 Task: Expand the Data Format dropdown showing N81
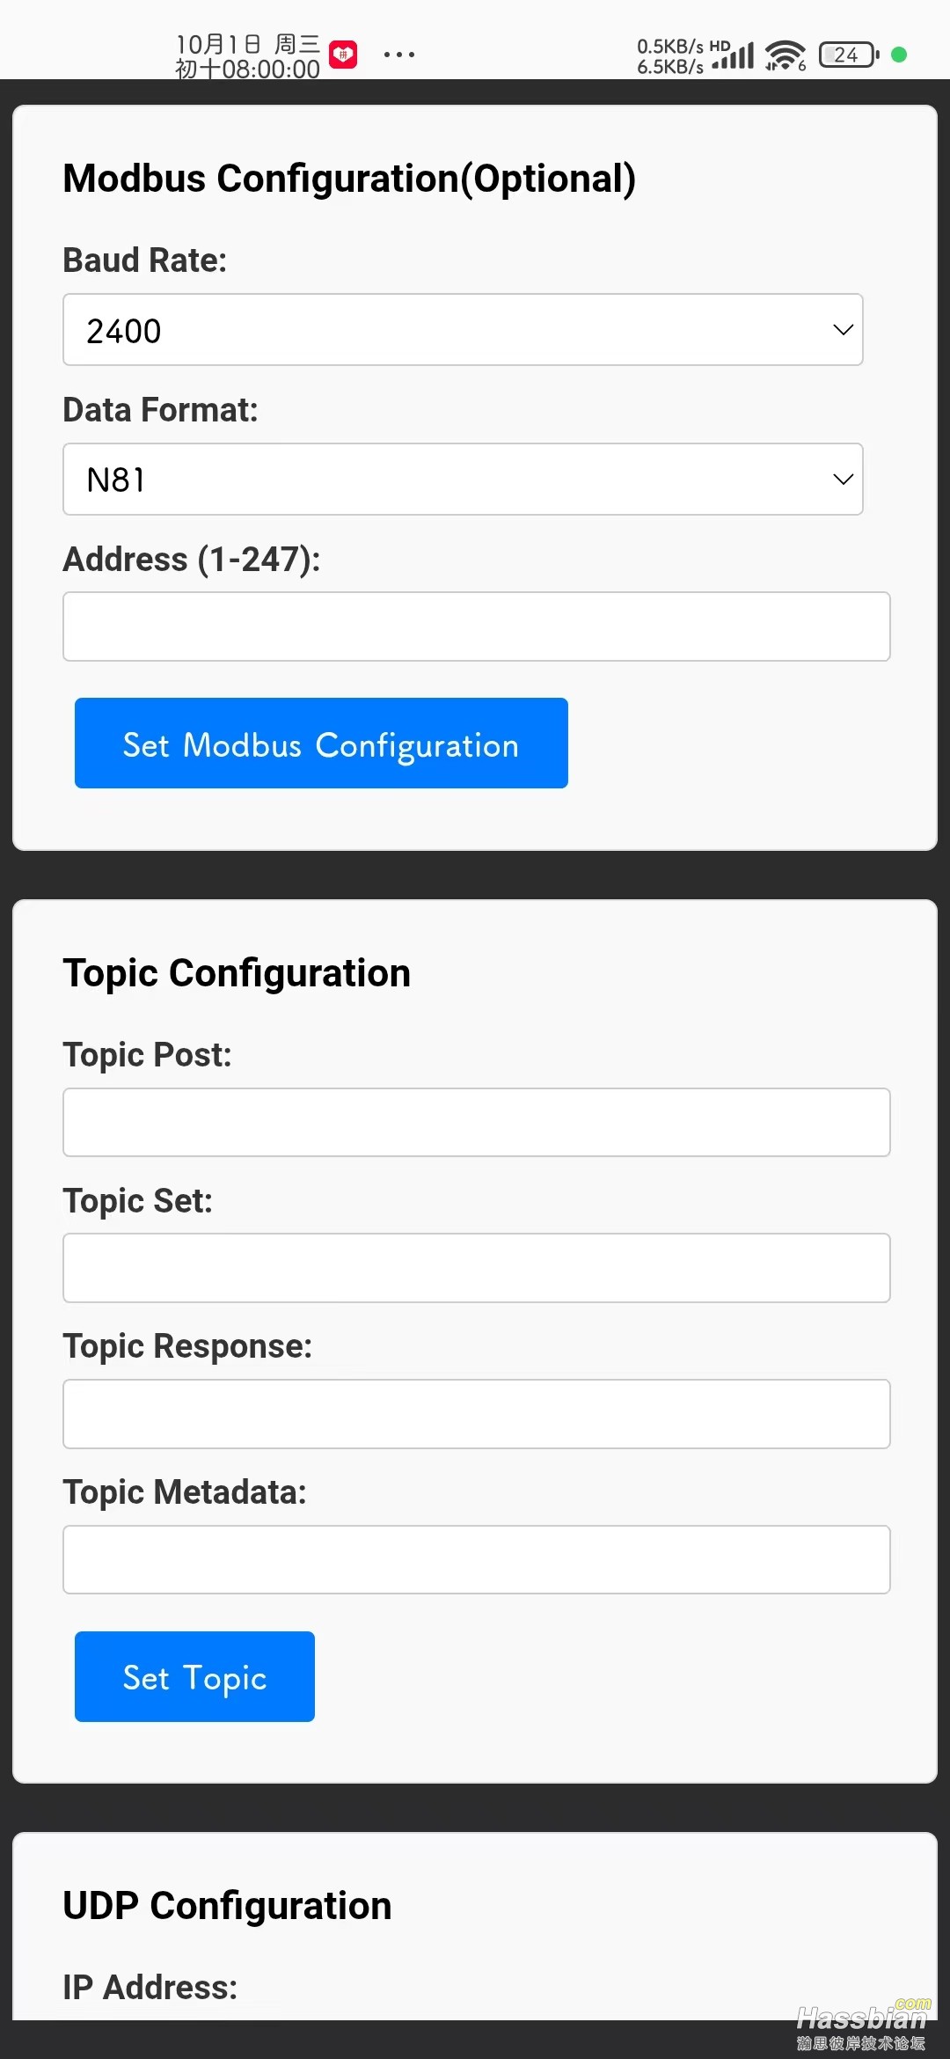point(463,480)
